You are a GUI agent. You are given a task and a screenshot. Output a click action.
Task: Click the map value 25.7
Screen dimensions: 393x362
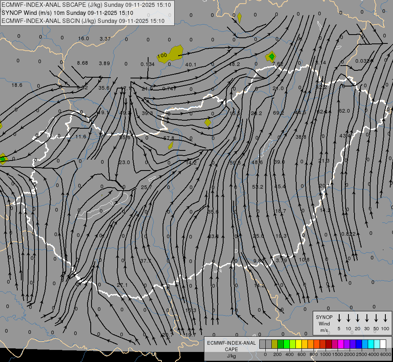(x=147, y=187)
